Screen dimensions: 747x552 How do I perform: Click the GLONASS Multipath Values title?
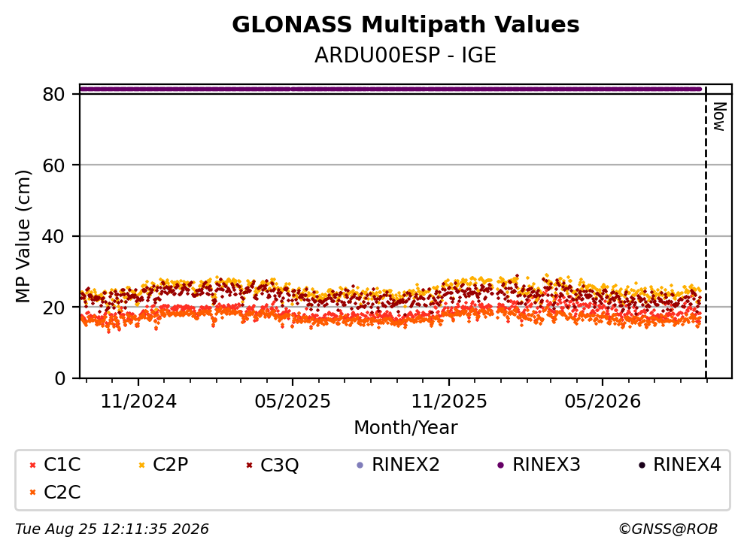(x=405, y=24)
